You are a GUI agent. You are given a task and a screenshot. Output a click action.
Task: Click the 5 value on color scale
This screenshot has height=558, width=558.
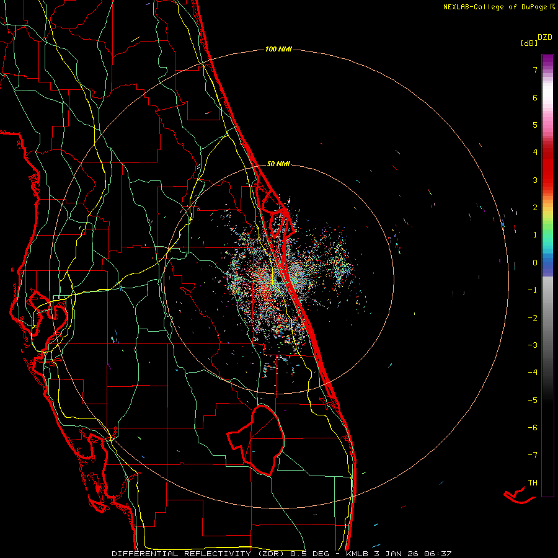click(x=535, y=125)
